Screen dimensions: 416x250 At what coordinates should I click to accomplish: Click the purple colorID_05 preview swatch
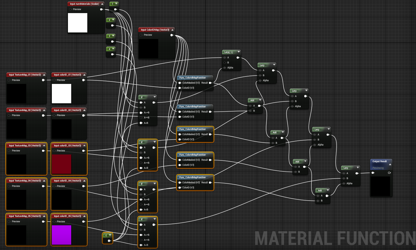pyautogui.click(x=62, y=235)
